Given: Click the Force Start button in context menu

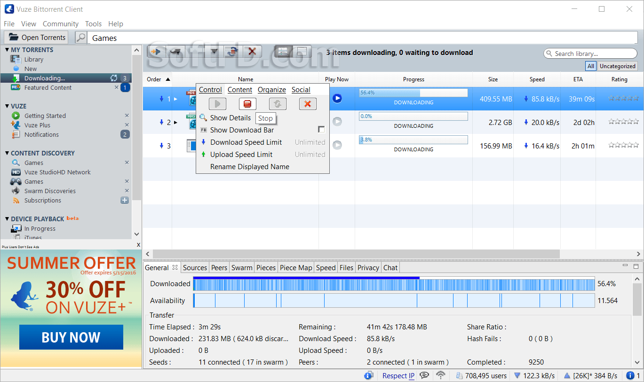Looking at the screenshot, I should [x=278, y=104].
